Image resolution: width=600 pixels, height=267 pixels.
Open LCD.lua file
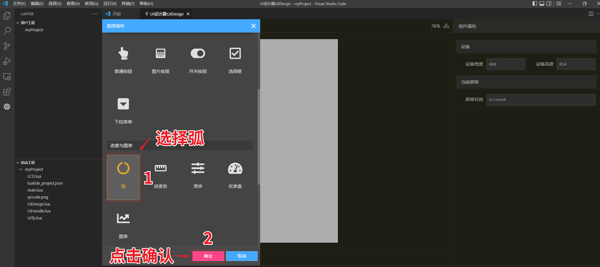34,176
